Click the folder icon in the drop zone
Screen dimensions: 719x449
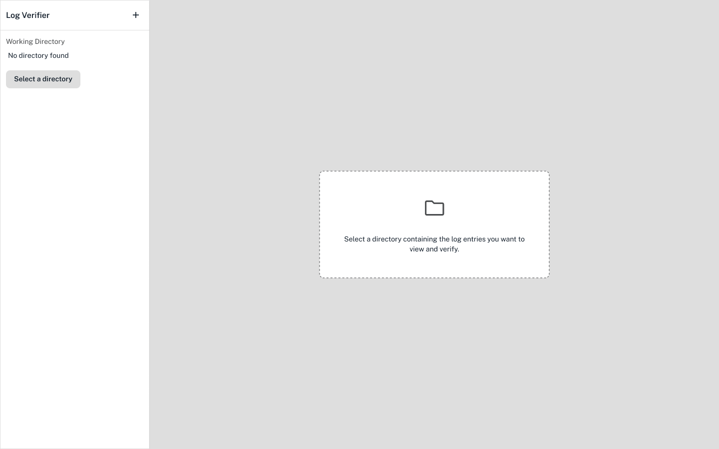434,208
